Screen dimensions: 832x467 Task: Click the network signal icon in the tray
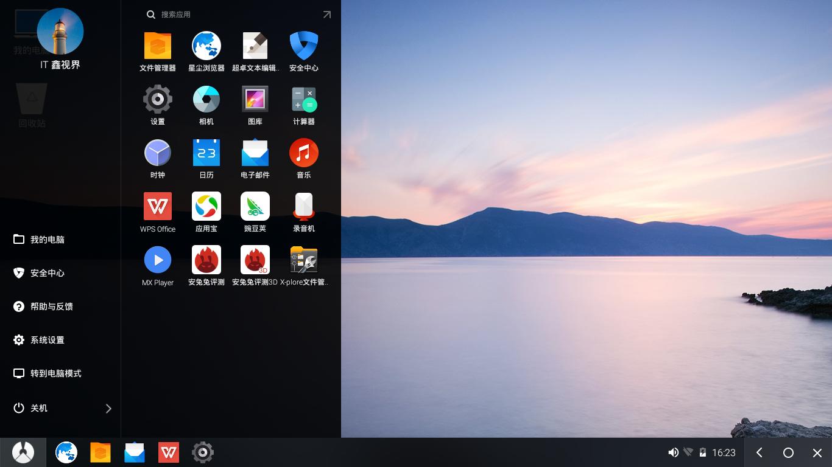pyautogui.click(x=688, y=452)
